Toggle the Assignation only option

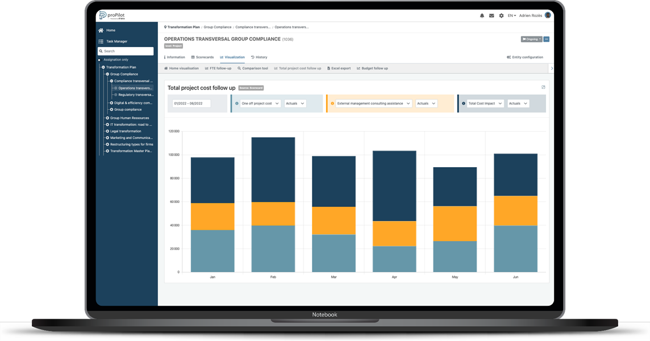[99, 60]
